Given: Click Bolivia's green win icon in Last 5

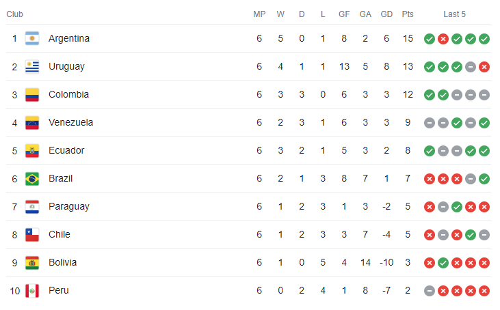Looking at the screenshot, I should coord(443,263).
